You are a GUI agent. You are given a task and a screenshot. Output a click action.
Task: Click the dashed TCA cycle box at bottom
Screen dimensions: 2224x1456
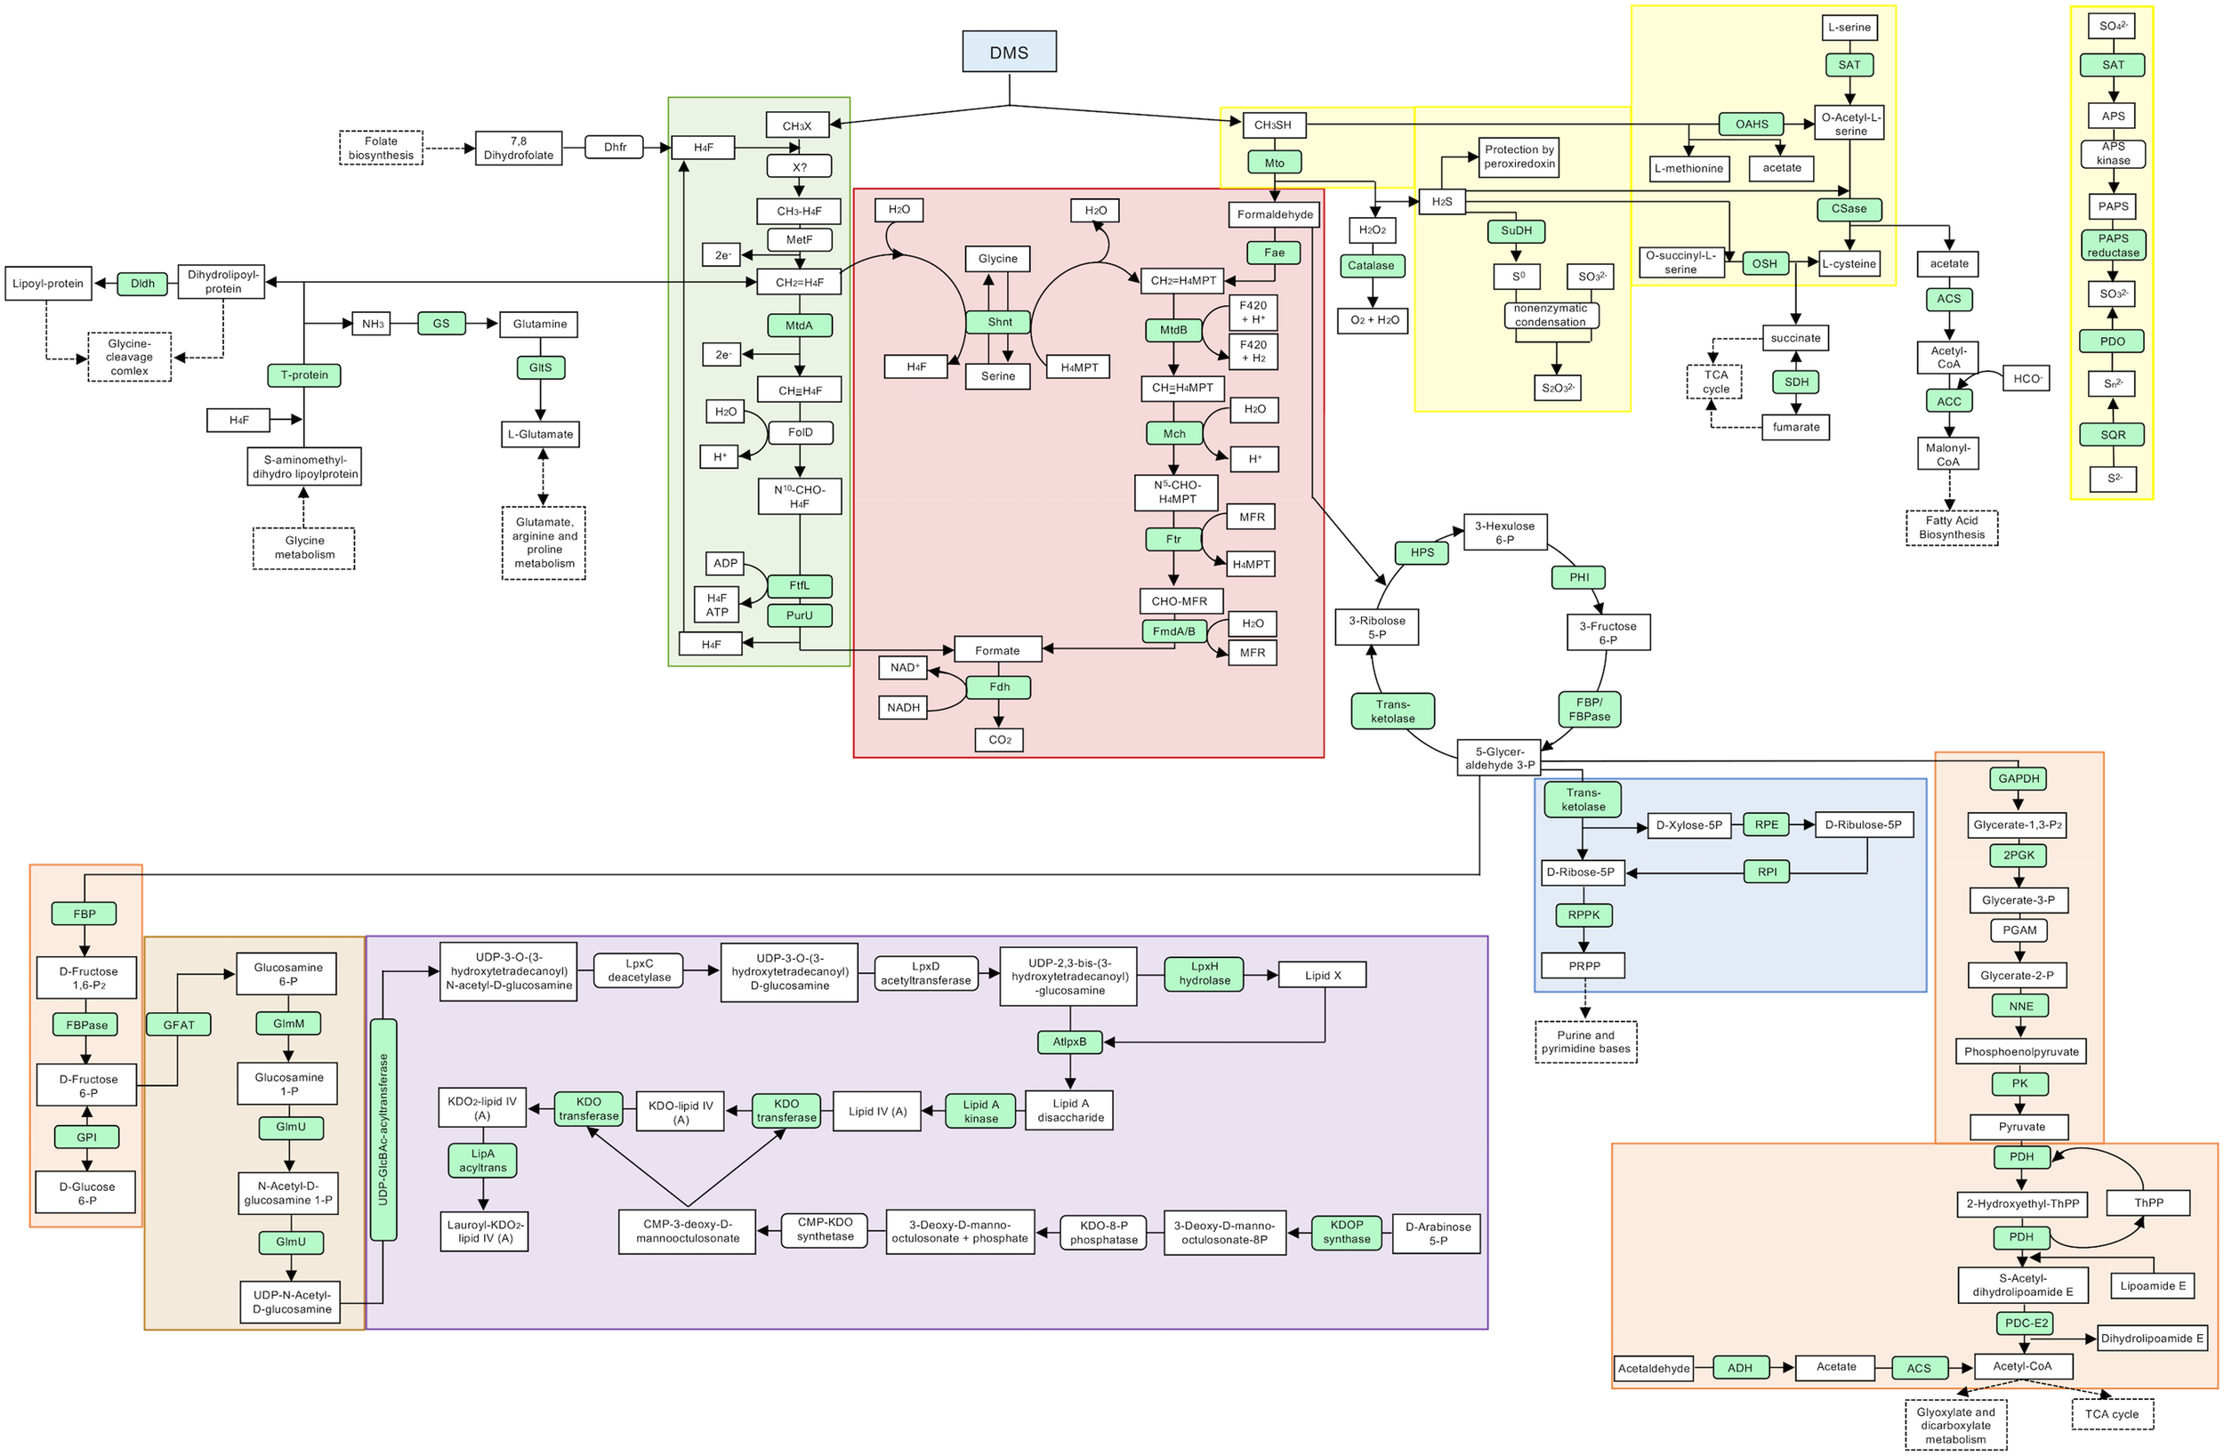pos(2111,1414)
